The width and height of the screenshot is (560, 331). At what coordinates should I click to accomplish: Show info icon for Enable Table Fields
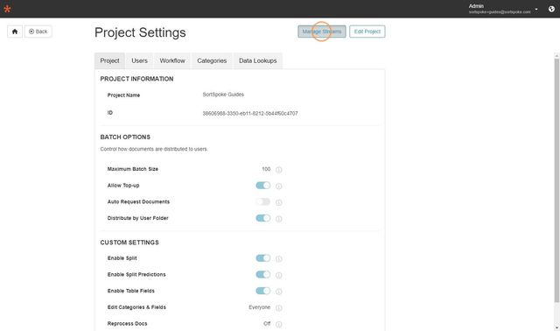point(279,292)
